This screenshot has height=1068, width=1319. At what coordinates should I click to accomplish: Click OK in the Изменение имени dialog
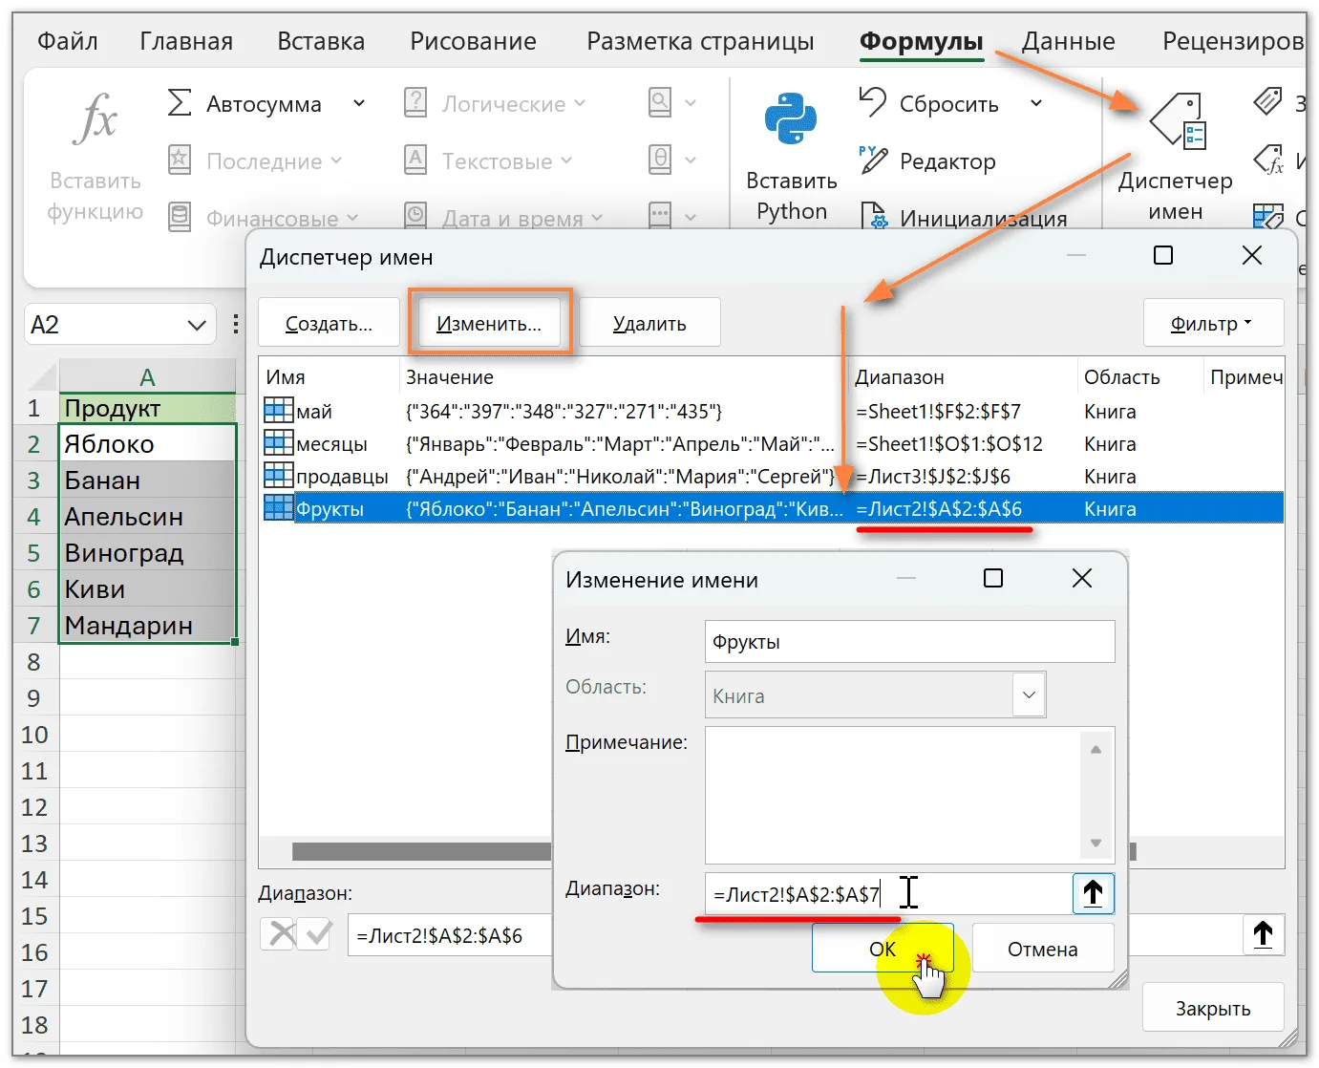[883, 949]
